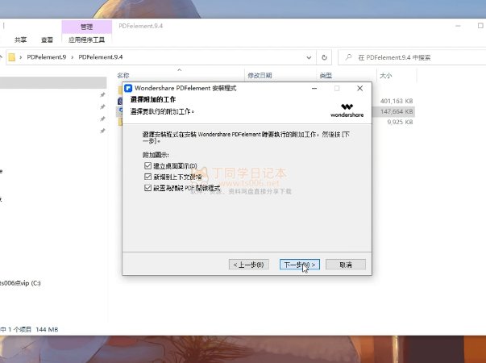Click the 取消 (Cancel) button in installer
This screenshot has width=486, height=363.
click(x=346, y=265)
